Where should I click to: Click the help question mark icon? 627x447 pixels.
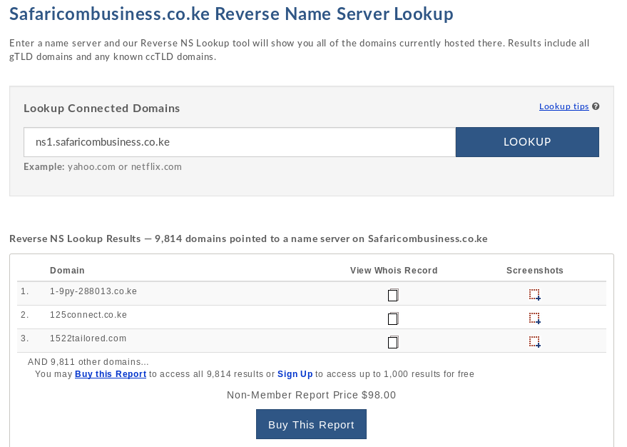coord(596,106)
